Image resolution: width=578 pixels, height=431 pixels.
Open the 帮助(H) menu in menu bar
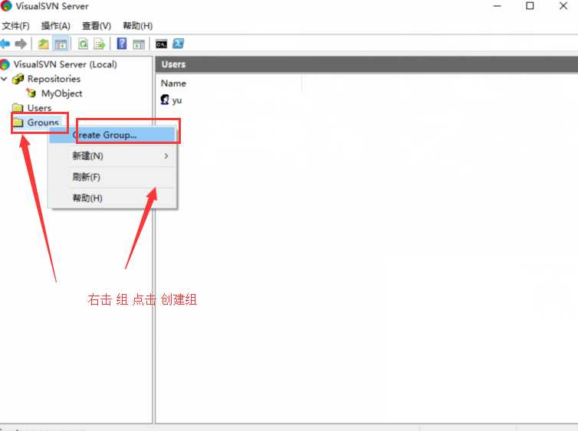click(137, 26)
